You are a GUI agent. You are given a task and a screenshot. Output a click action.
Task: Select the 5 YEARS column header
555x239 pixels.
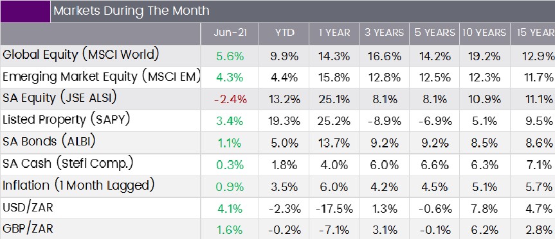(434, 33)
